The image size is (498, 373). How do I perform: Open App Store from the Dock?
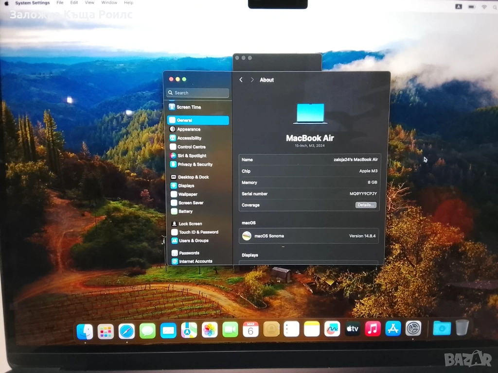393,329
